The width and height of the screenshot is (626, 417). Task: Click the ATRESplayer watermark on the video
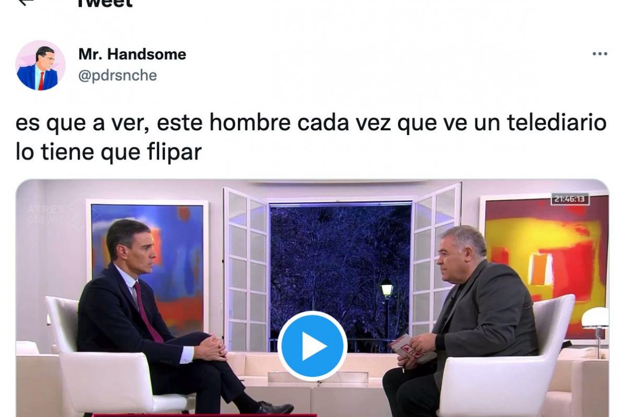point(48,213)
